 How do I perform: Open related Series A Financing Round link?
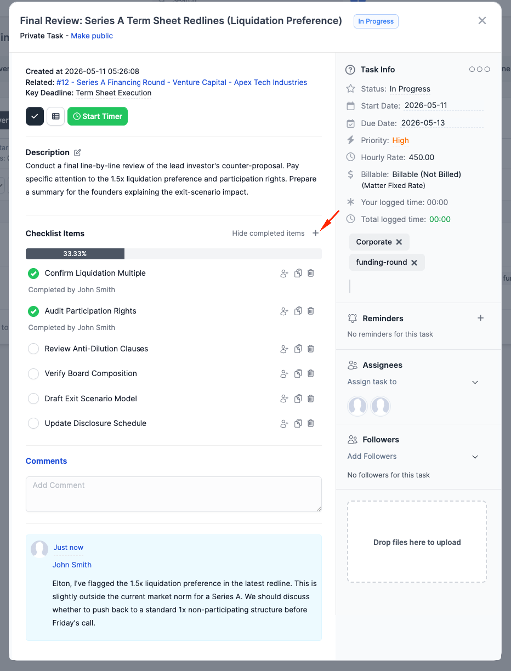point(181,82)
